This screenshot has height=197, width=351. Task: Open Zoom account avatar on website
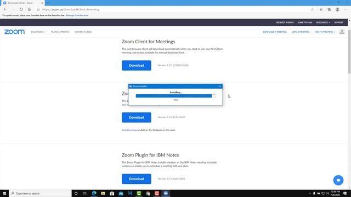342,32
